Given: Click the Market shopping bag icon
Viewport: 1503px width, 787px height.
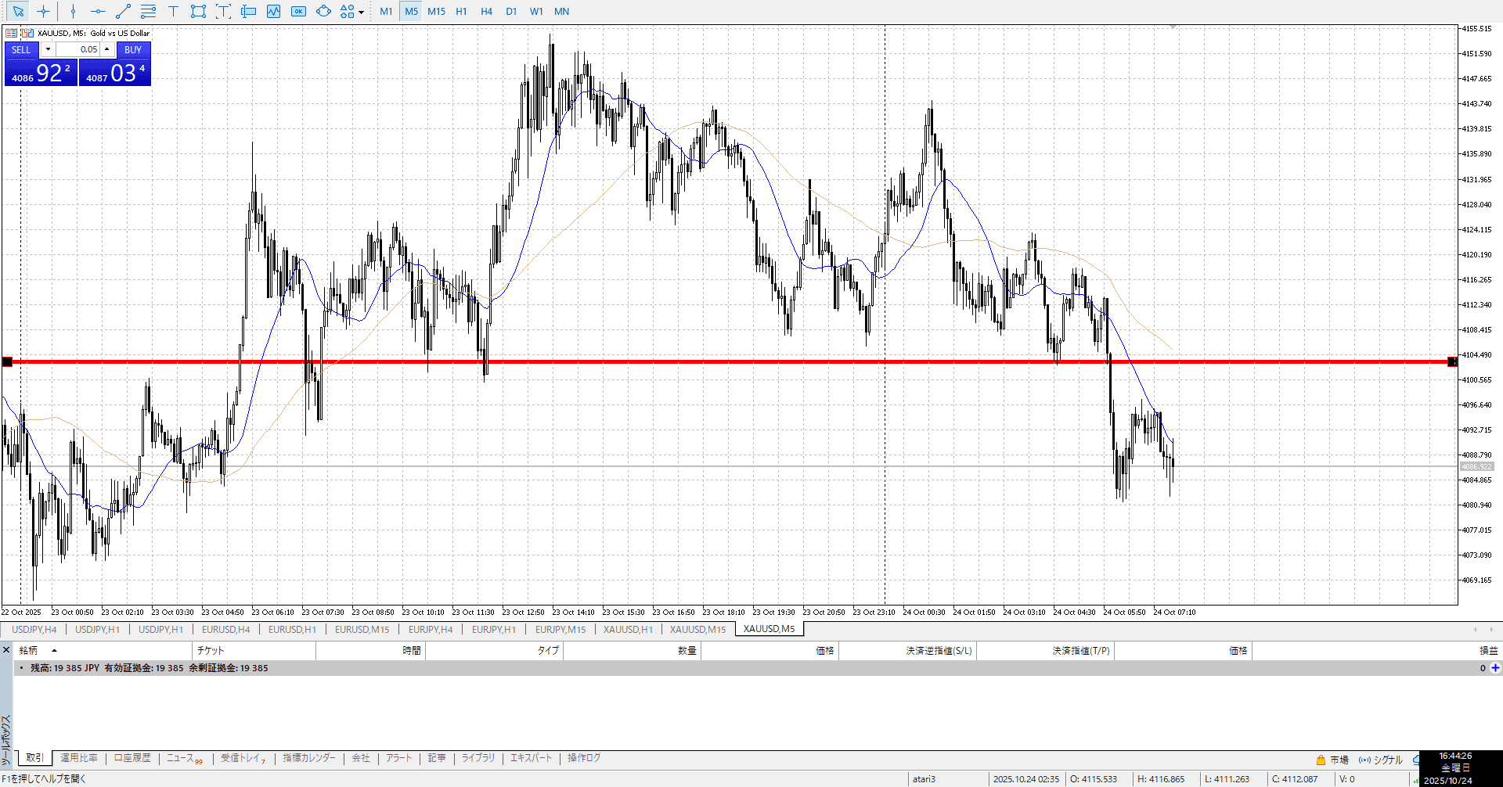Looking at the screenshot, I should [1321, 760].
